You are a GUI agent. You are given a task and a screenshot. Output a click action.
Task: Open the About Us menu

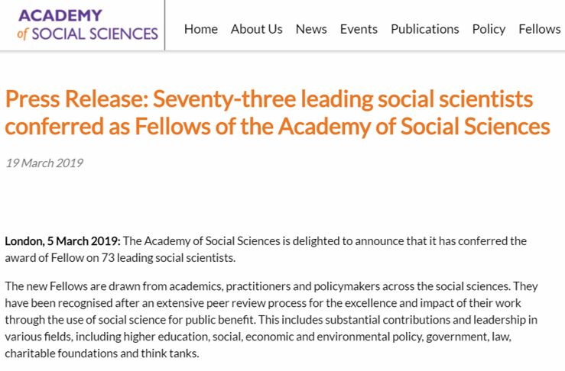coord(257,29)
